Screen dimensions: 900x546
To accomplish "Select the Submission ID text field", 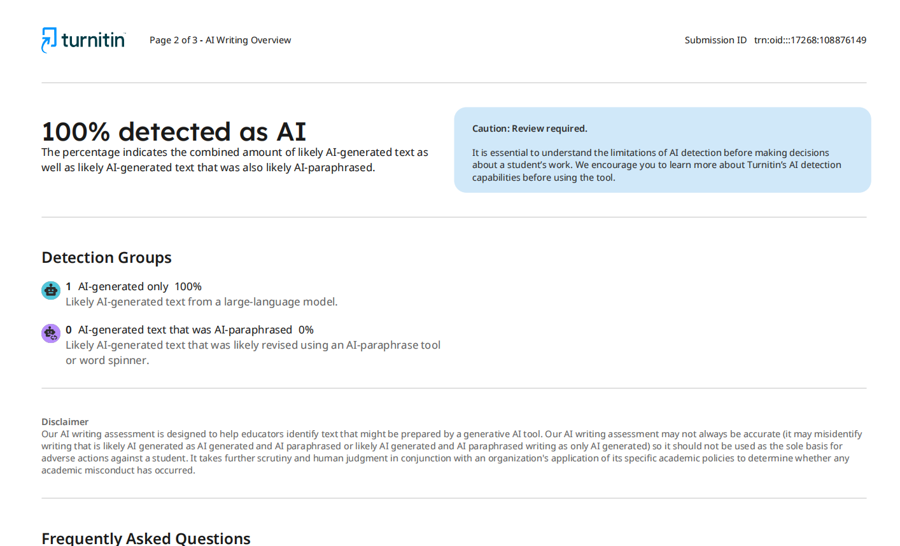I will click(x=810, y=39).
